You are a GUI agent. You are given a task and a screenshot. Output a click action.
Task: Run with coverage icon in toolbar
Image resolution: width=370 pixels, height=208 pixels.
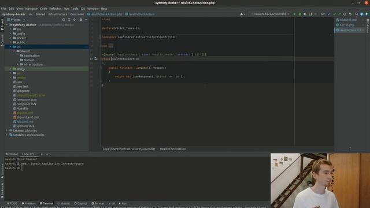tap(305, 14)
